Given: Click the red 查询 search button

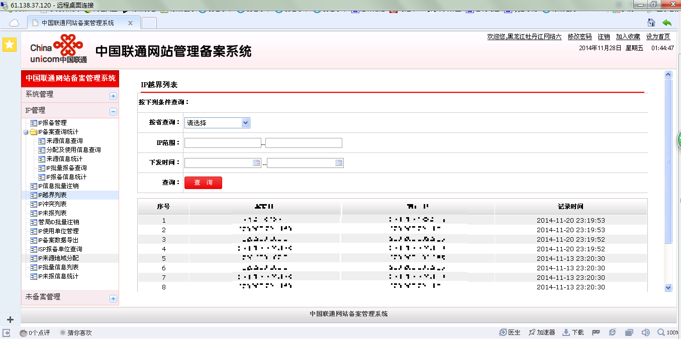Looking at the screenshot, I should coord(203,183).
